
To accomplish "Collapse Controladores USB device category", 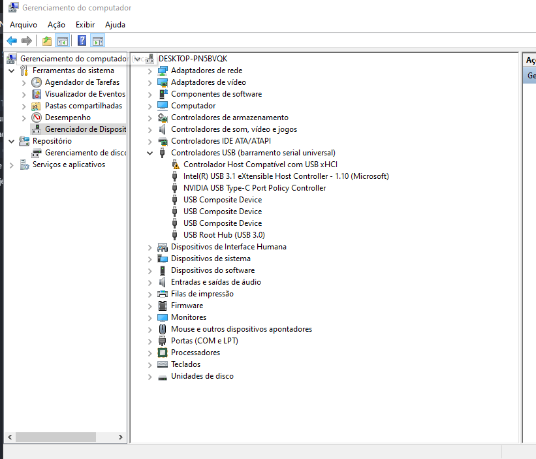I will click(x=150, y=153).
